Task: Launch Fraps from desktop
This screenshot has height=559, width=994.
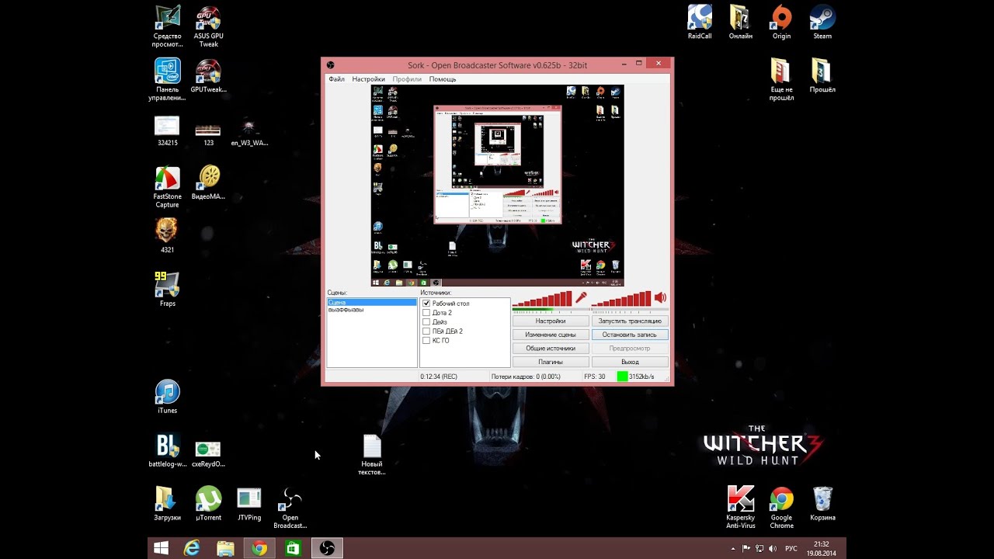Action: [x=167, y=289]
